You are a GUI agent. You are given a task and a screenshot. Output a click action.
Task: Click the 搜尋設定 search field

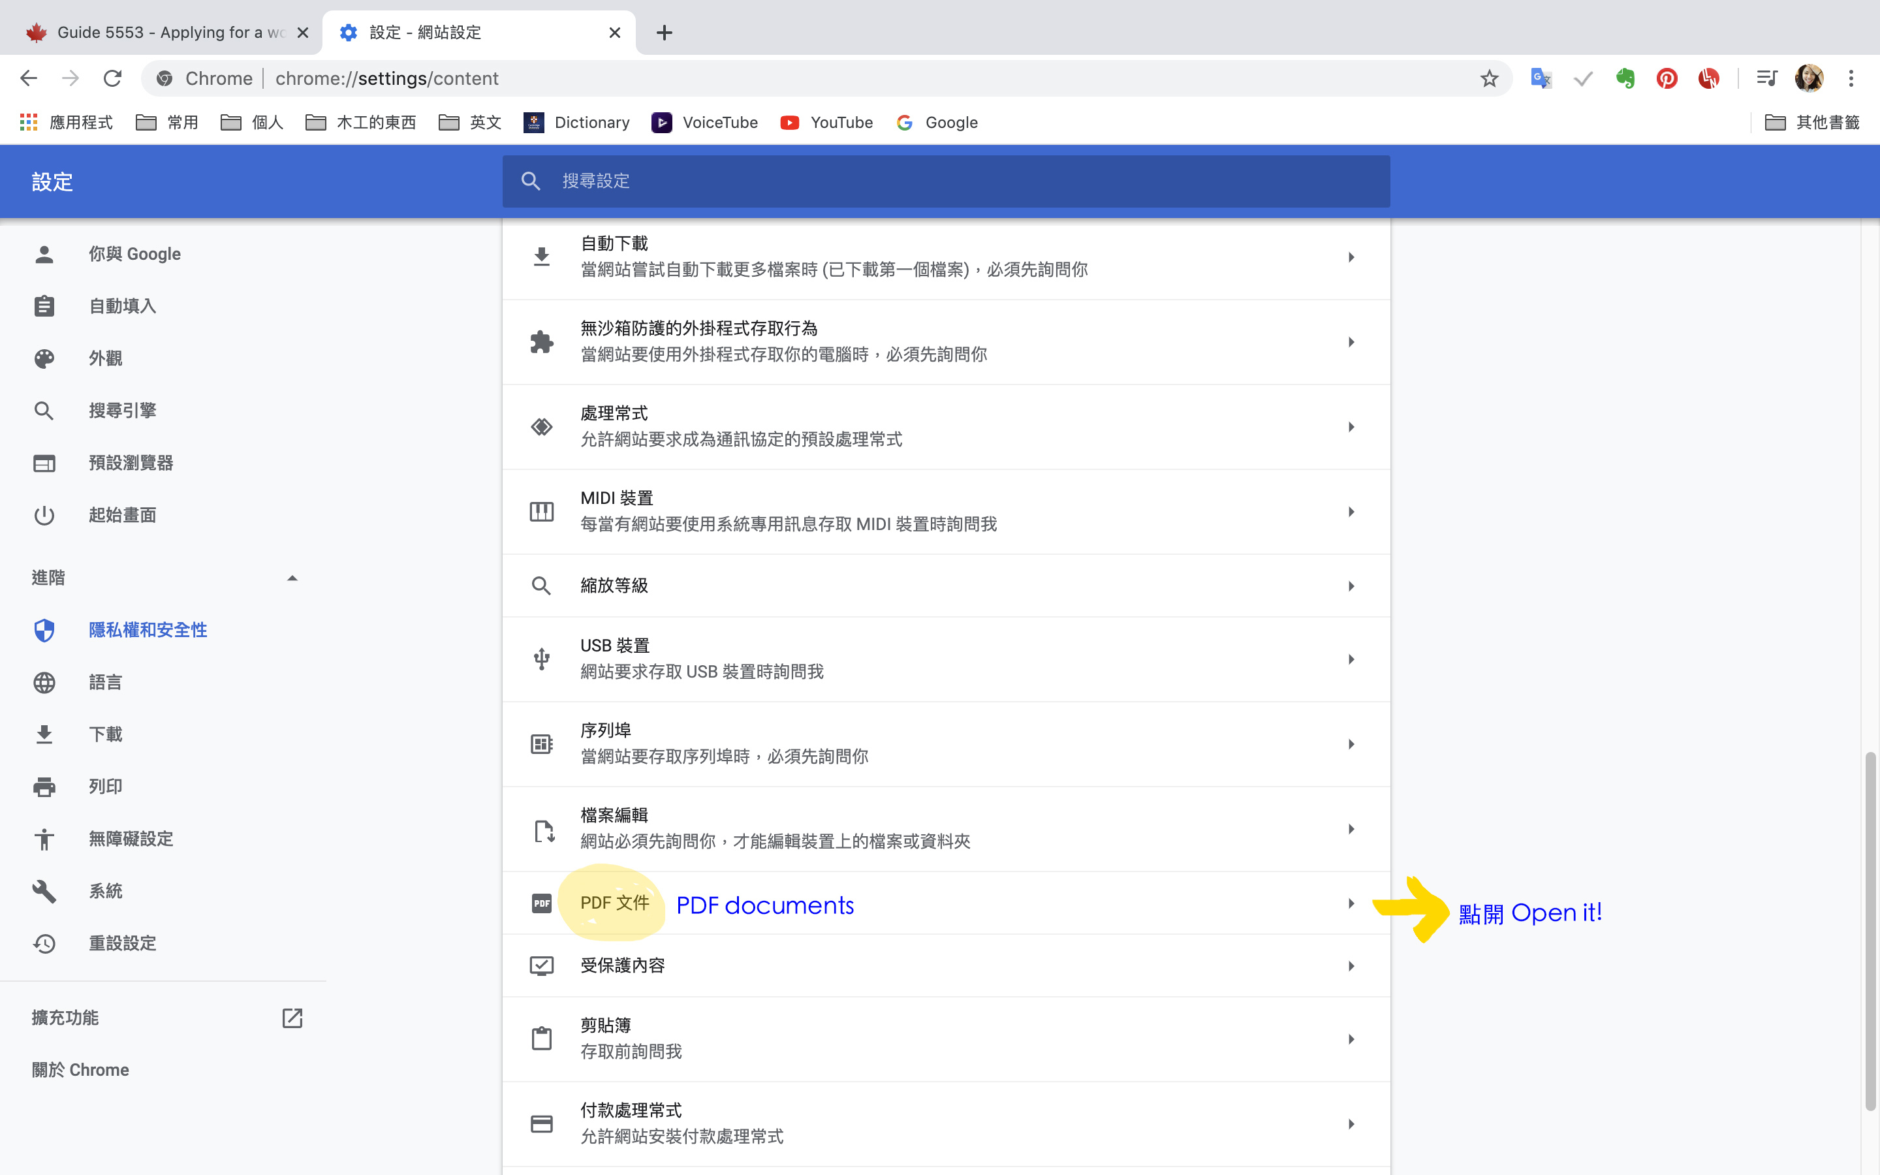click(947, 181)
